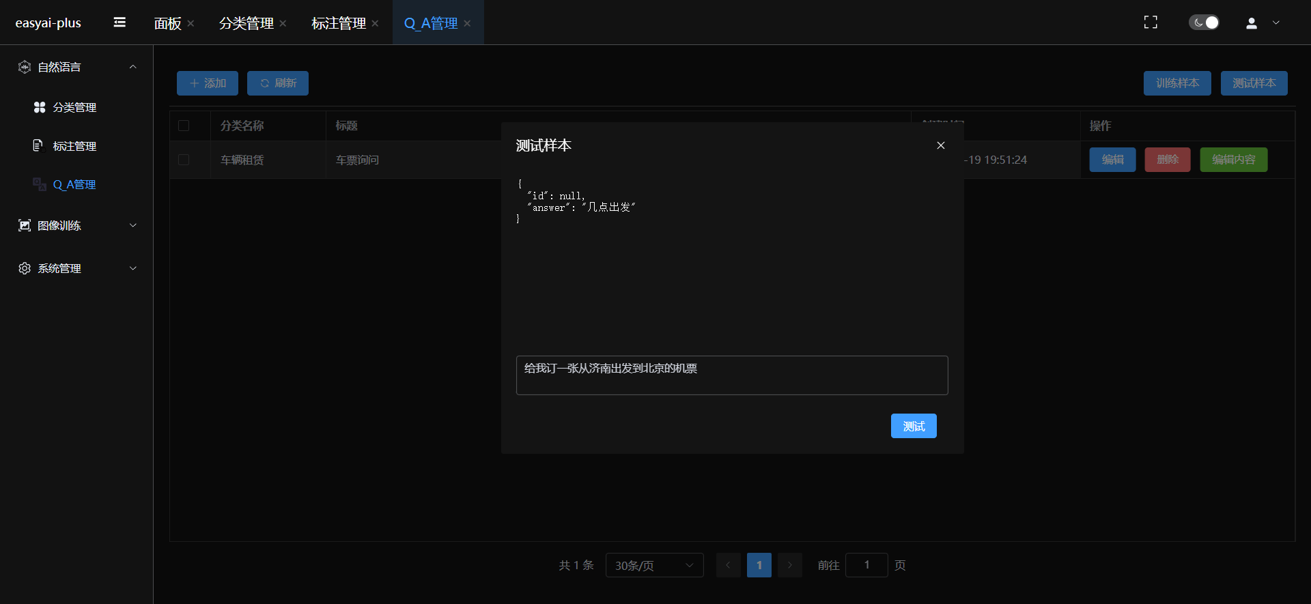
Task: Close the Q_A管理 tab with its x icon
Action: point(467,23)
